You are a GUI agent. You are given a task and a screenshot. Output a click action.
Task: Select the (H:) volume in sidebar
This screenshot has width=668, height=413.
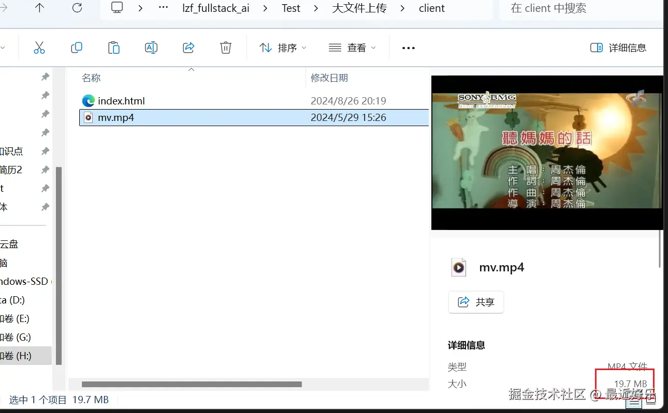26,356
